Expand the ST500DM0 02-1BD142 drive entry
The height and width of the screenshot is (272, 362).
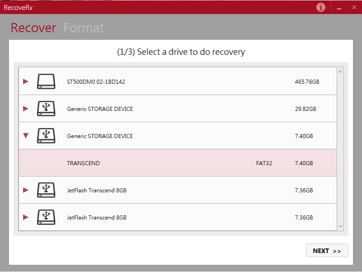click(26, 81)
